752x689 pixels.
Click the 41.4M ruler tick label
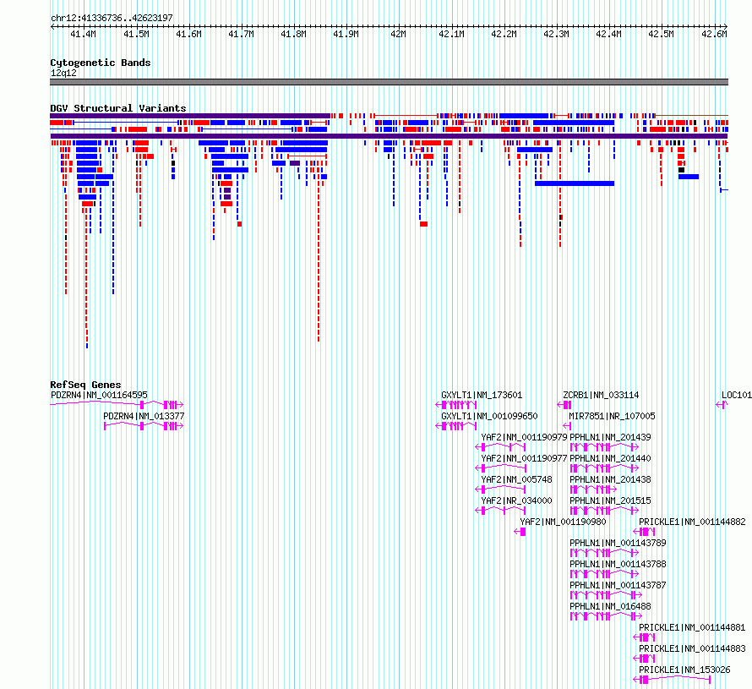click(83, 34)
